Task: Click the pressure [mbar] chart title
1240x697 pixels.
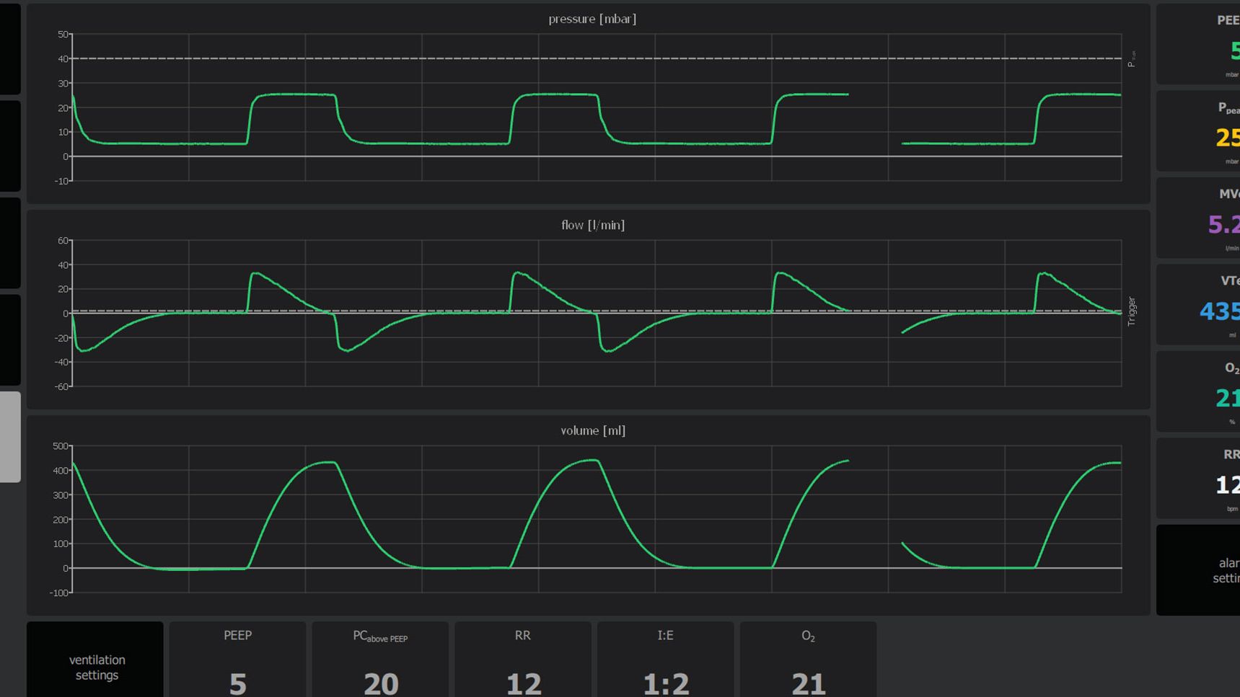Action: coord(592,19)
